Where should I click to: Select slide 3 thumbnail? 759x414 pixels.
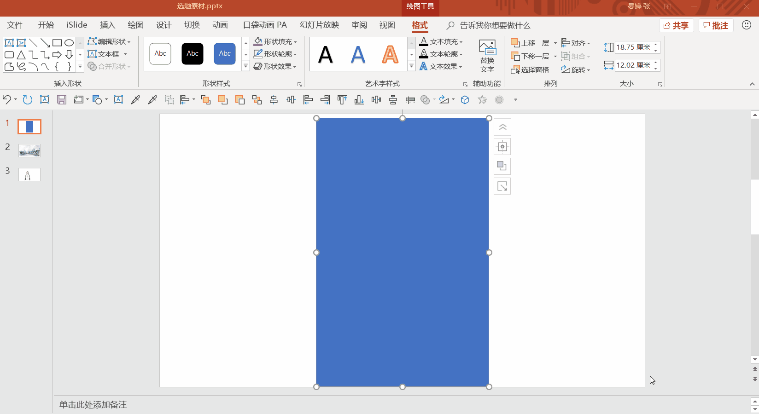(x=29, y=174)
